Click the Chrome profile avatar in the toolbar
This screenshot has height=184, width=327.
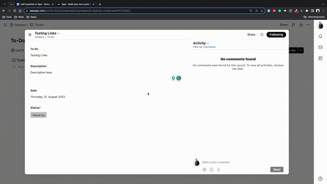[x=317, y=11]
